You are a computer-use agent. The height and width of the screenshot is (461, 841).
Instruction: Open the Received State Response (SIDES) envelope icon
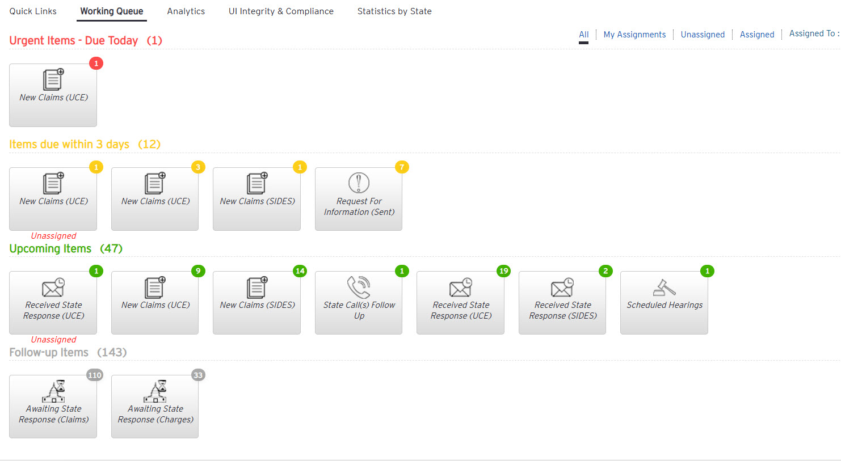click(562, 287)
